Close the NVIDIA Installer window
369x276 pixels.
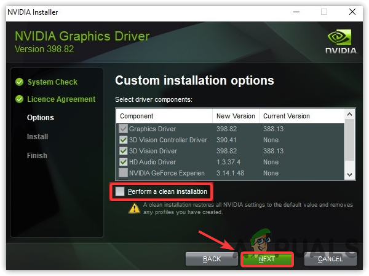(352, 12)
